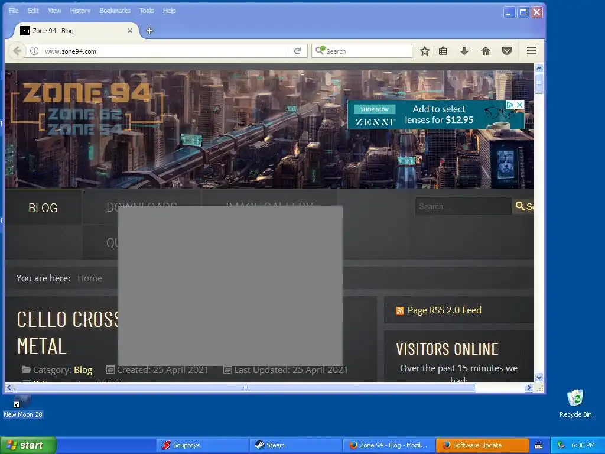Open the Blog category link
Image resolution: width=605 pixels, height=454 pixels.
(83, 370)
